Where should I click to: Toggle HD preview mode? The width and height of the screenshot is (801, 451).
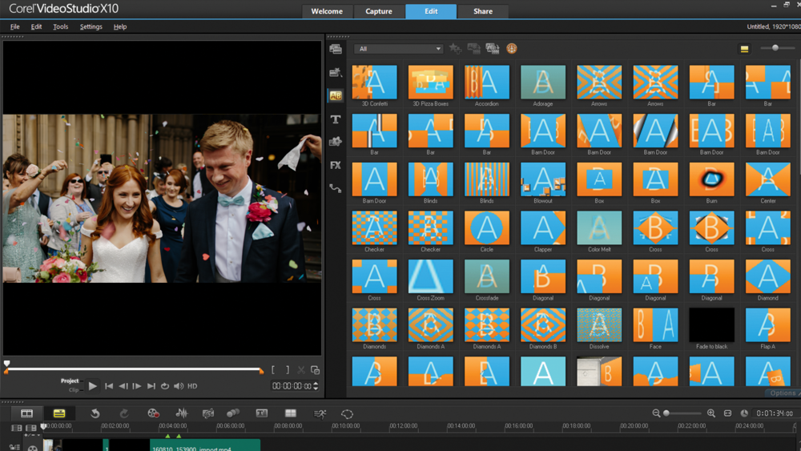tap(192, 386)
